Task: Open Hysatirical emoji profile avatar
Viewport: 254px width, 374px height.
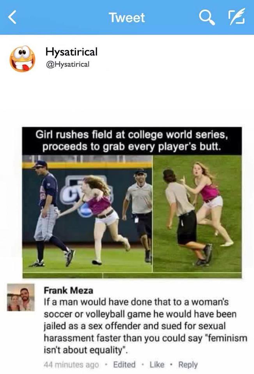Action: pyautogui.click(x=22, y=59)
